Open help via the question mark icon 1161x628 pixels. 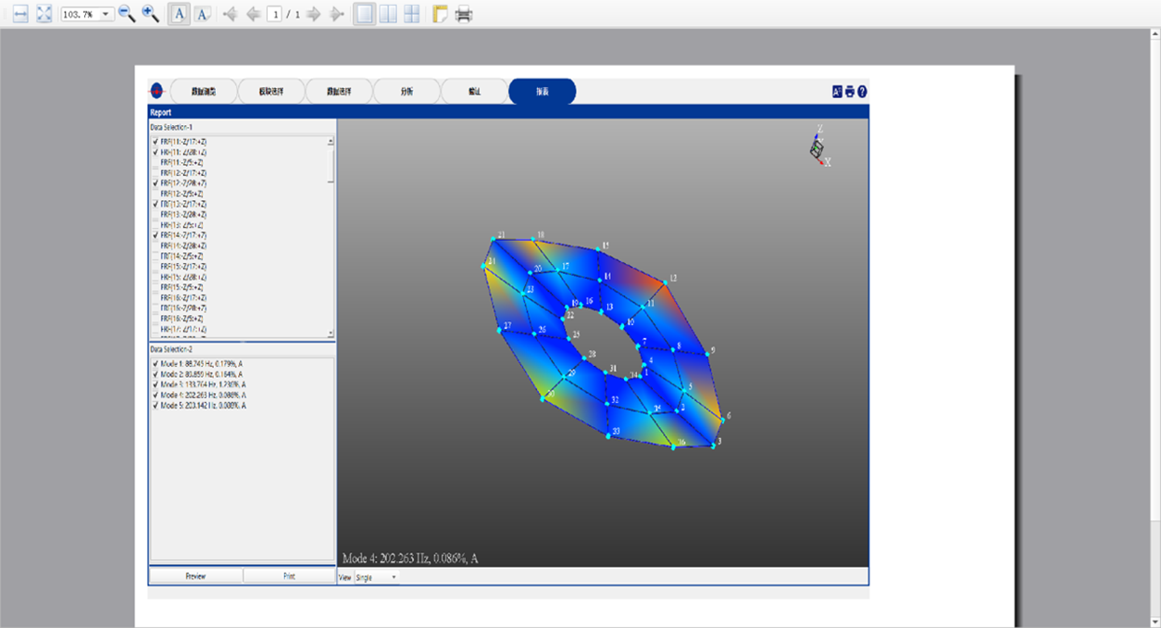[x=862, y=92]
